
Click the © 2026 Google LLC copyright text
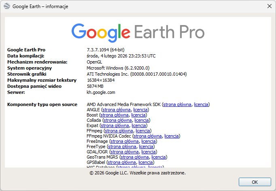pos(138,173)
